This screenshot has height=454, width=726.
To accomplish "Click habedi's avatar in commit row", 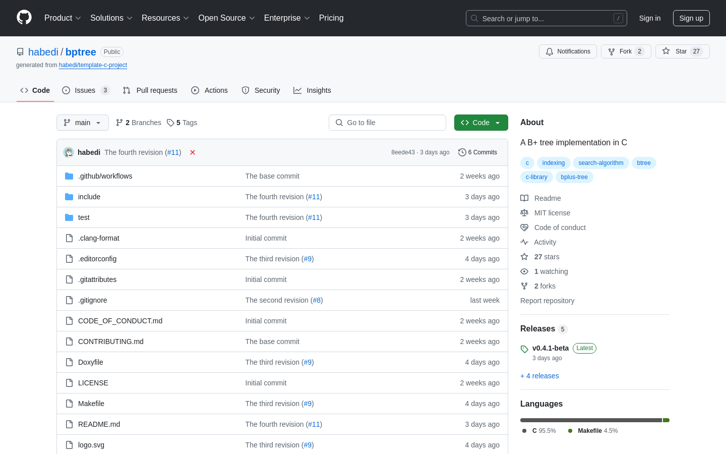I will pos(69,152).
